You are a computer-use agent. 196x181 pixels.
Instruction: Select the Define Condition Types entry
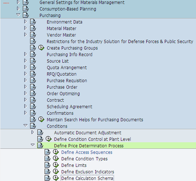[x=84, y=159]
